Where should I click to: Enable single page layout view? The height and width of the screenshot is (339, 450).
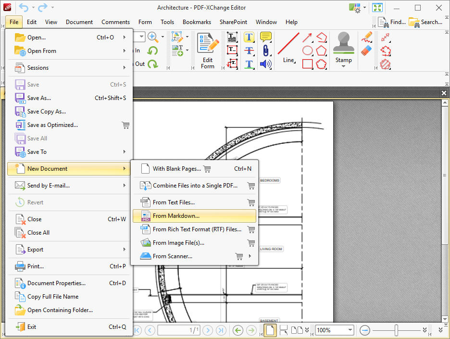point(270,330)
